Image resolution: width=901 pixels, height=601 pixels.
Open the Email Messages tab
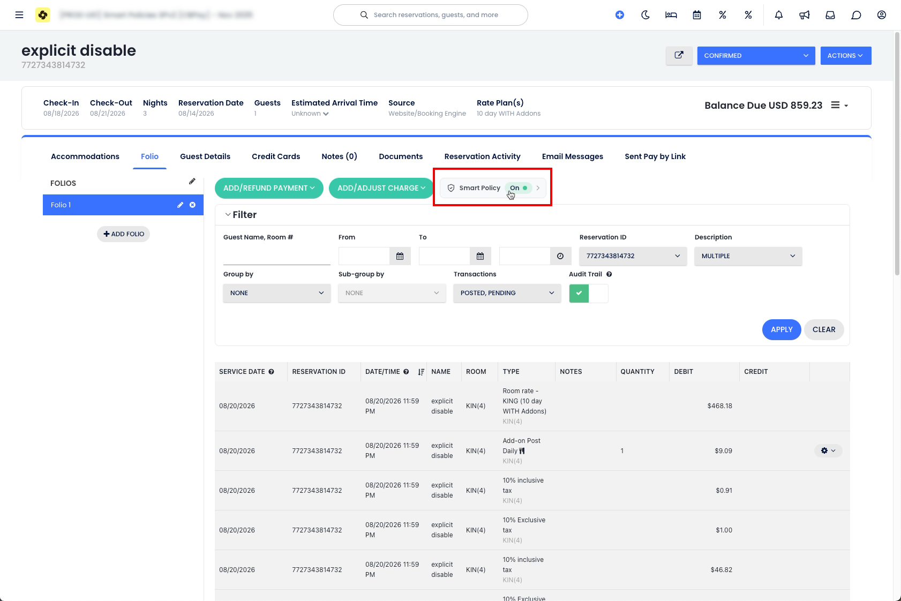click(572, 156)
